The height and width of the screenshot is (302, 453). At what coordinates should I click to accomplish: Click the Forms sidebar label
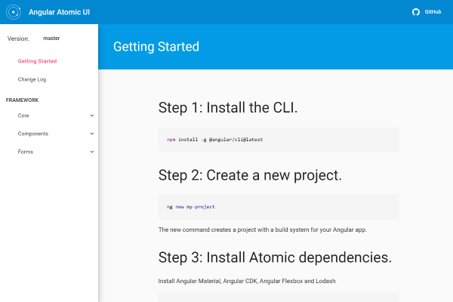(x=25, y=152)
